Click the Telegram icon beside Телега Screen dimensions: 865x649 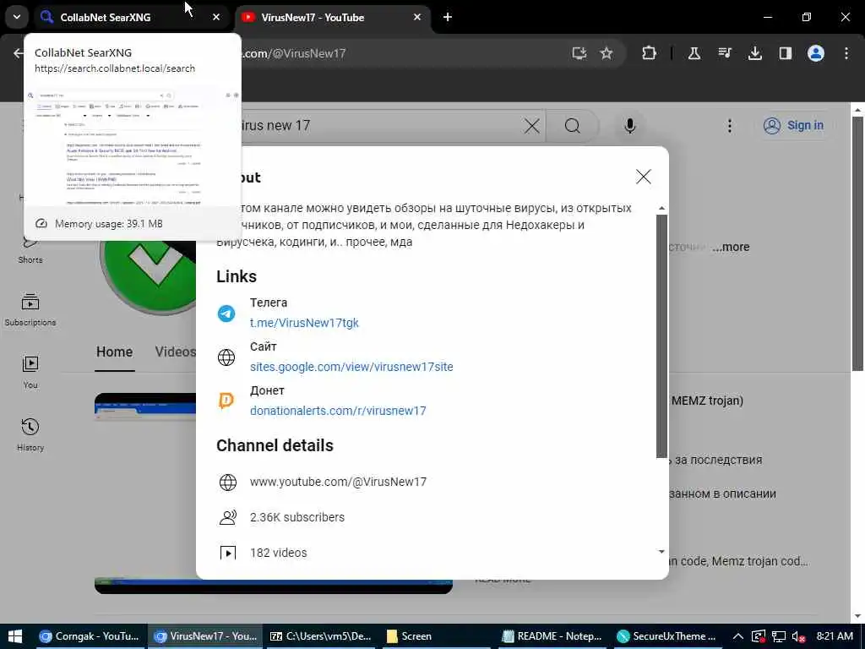point(226,314)
